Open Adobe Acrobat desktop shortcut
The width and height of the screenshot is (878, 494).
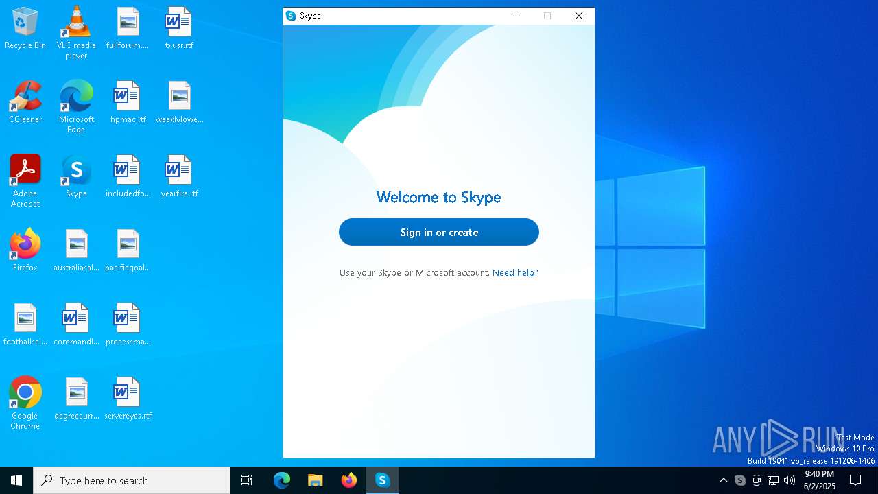(25, 181)
